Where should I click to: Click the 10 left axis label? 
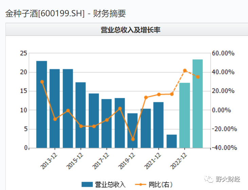pos(23,110)
